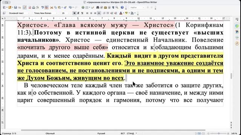Save the document with the floppy icon
This screenshot has height=135, width=241.
15,7
